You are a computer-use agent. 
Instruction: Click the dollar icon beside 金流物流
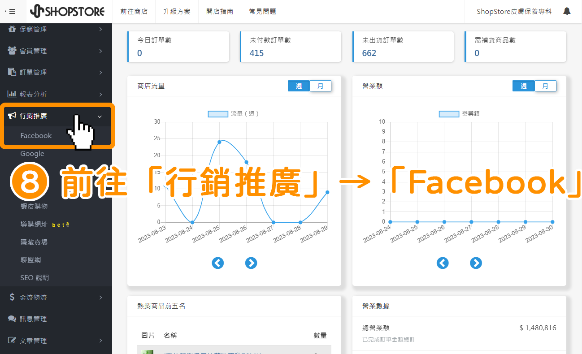pos(12,297)
